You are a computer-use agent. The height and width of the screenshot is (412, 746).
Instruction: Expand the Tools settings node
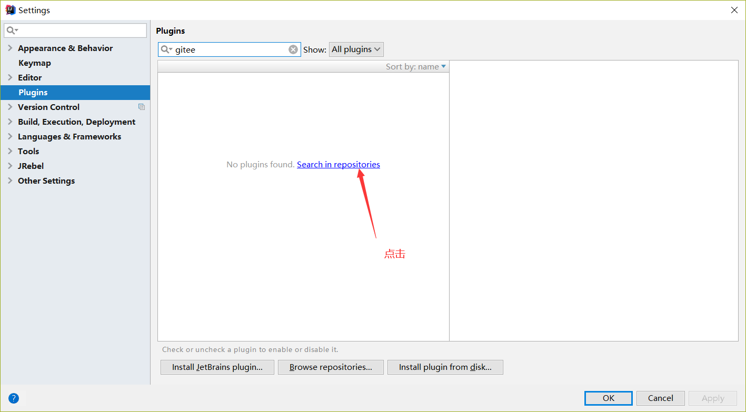click(x=10, y=151)
